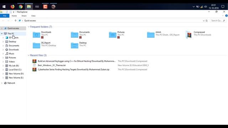Select the Build an Advanced Keylogger file
Screen dimensions: 228x128
77,61
